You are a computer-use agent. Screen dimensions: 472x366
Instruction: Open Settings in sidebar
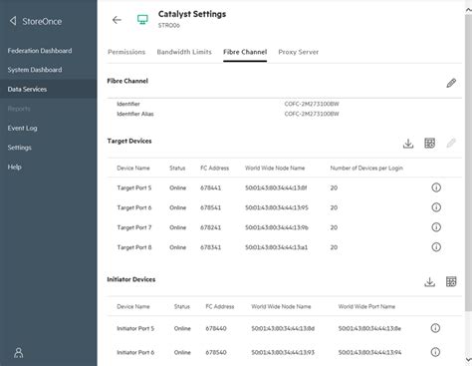19,148
